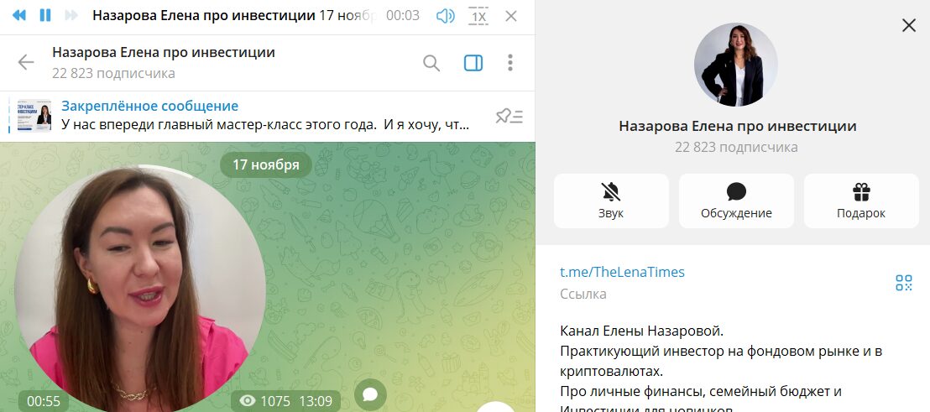The width and height of the screenshot is (930, 412).
Task: Close the media player bar
Action: click(511, 16)
